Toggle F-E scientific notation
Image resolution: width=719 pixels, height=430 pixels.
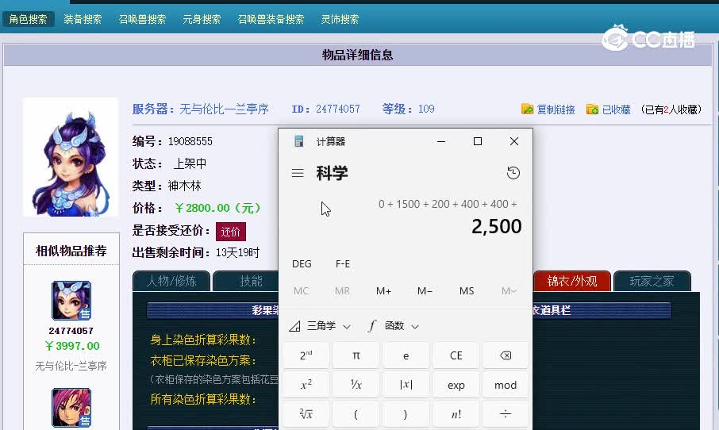coord(343,263)
